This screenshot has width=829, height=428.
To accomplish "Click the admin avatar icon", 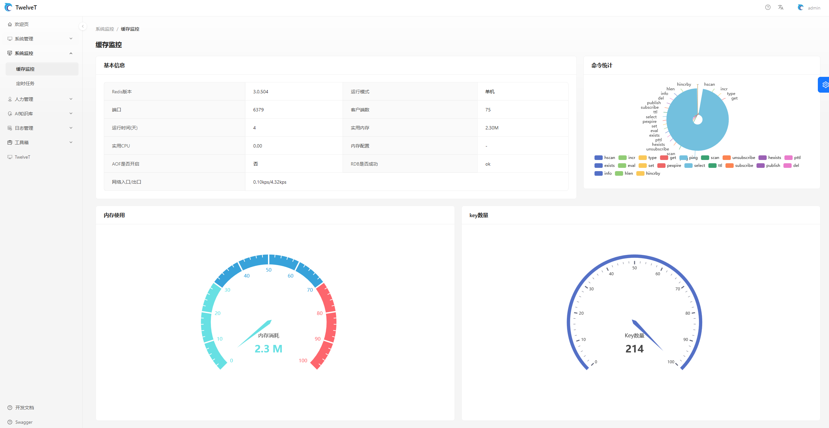I will pos(801,8).
